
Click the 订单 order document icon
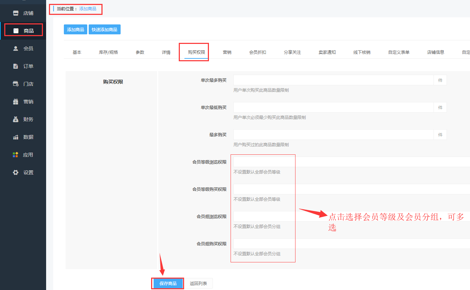(x=16, y=66)
